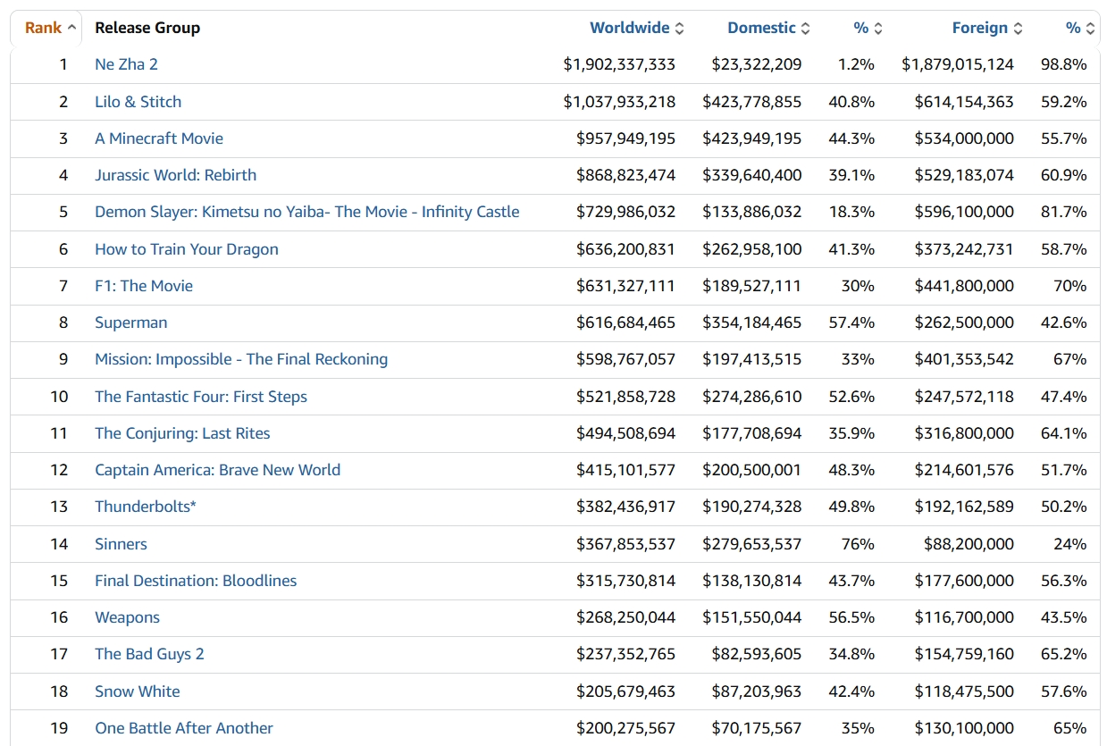Viewport: 1107px width, 746px height.
Task: Sort by foreign percentage column
Action: 1073,28
